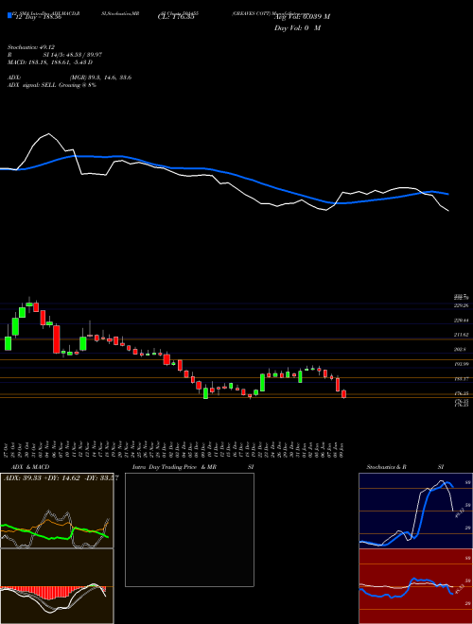
Task: Select the 'MACD: 183.18, 188.61, -5.43' line
Action: point(50,62)
